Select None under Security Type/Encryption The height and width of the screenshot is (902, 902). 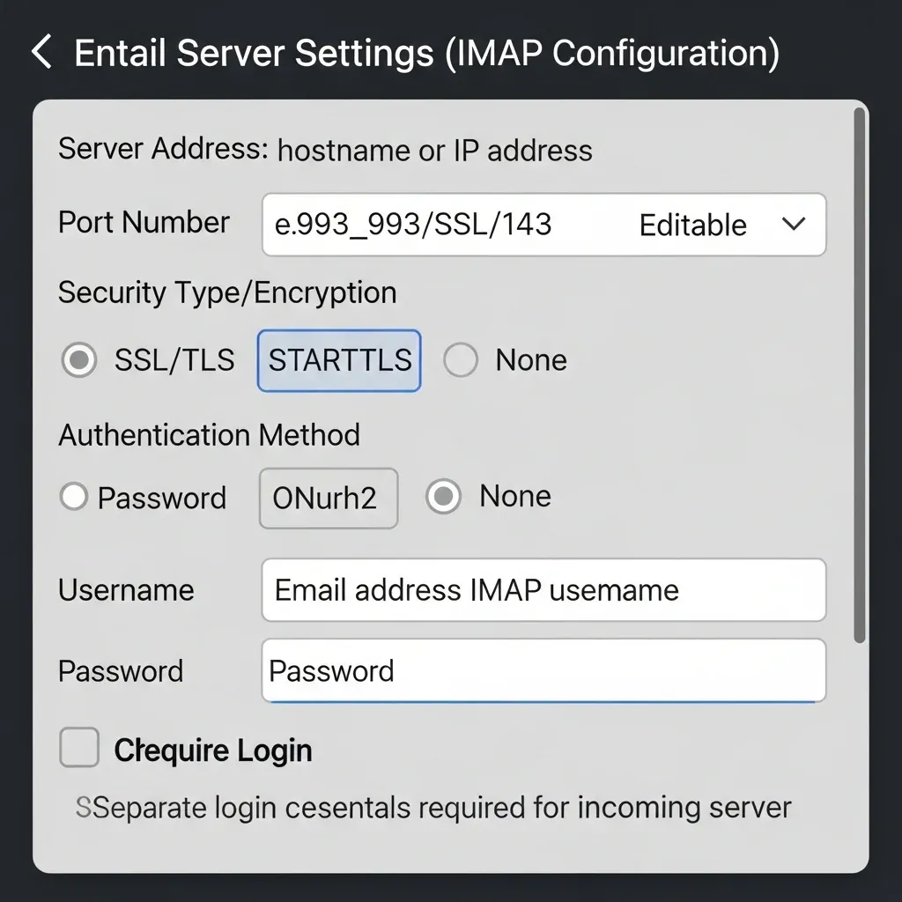(461, 360)
